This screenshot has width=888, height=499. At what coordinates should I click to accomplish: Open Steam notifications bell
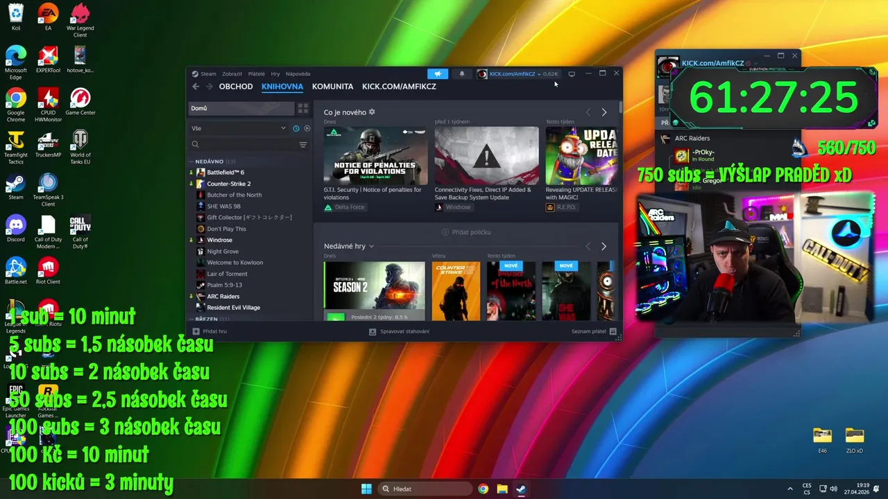(x=462, y=74)
